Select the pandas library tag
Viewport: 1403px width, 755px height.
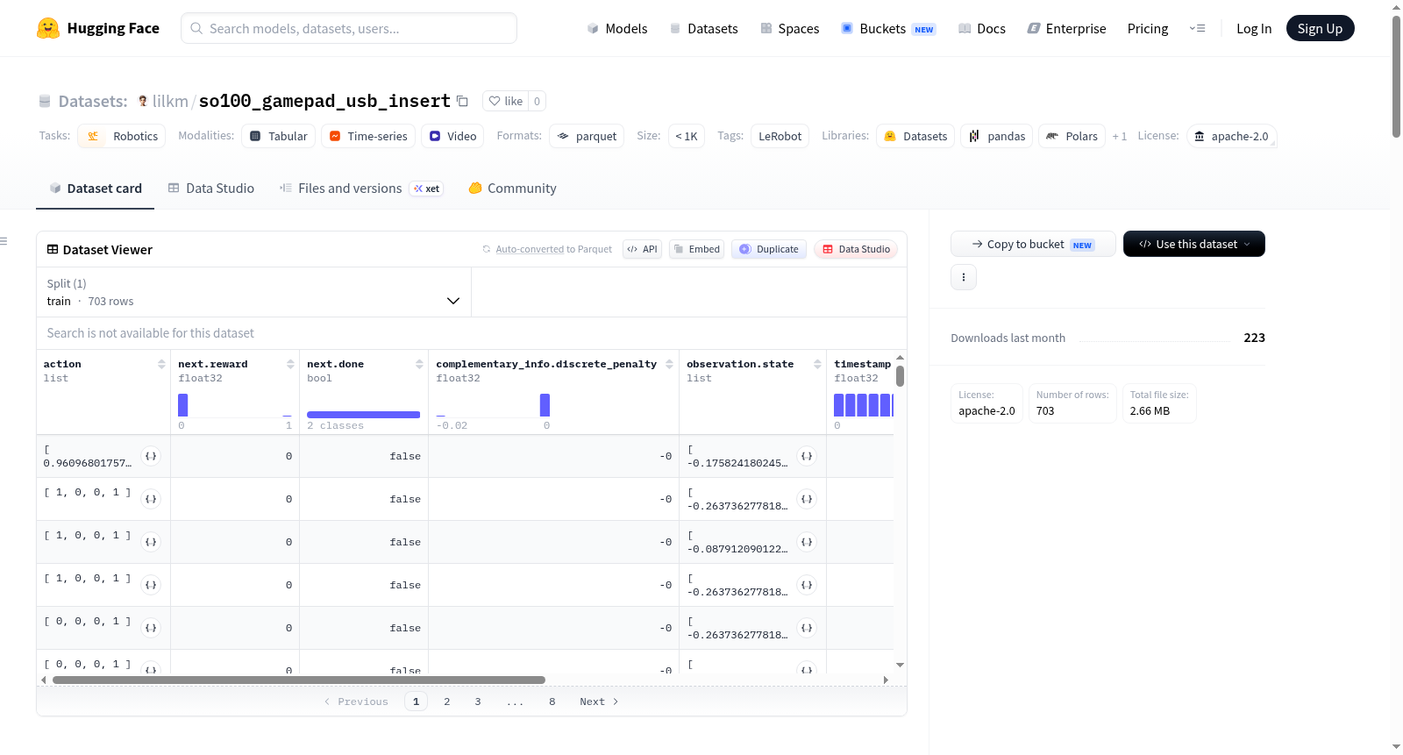point(997,136)
